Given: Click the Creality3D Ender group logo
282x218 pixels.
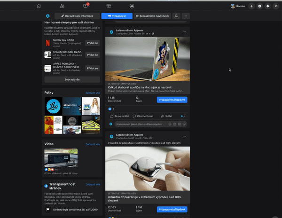Looking at the screenshot, I should click(x=48, y=55).
